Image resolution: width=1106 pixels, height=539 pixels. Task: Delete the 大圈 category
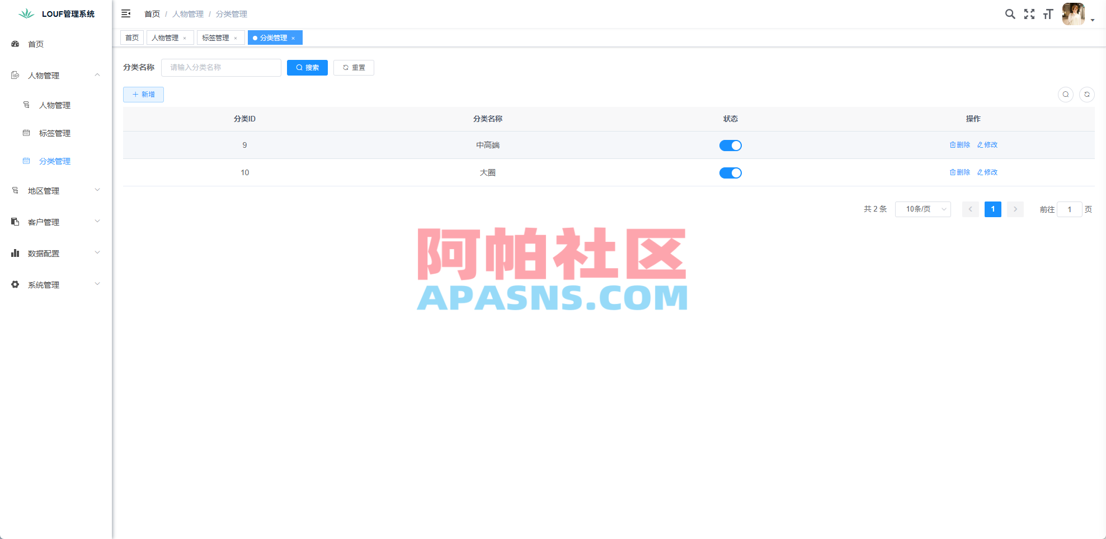960,172
